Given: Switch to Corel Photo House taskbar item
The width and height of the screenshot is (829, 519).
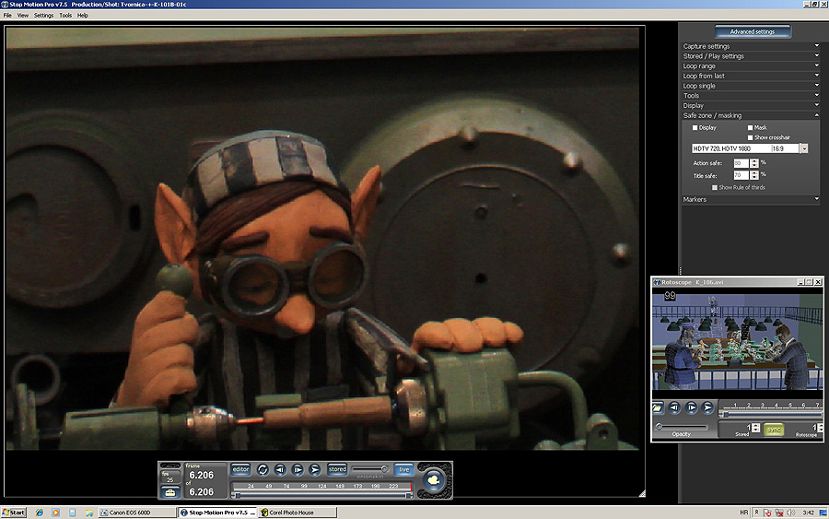Looking at the screenshot, I should [x=298, y=513].
